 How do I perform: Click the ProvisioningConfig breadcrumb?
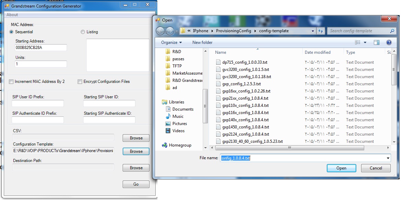[234, 31]
